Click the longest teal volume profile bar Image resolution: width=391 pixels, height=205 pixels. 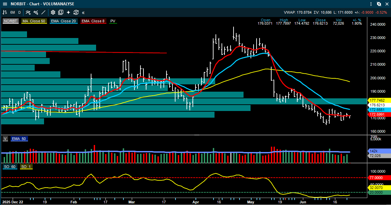pyautogui.click(x=184, y=101)
